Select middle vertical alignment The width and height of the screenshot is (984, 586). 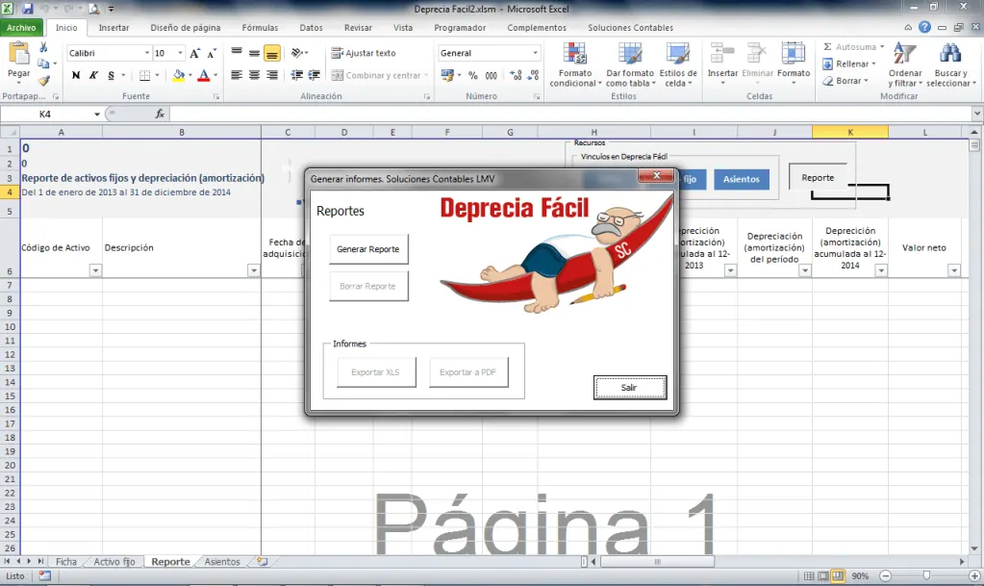coord(254,53)
